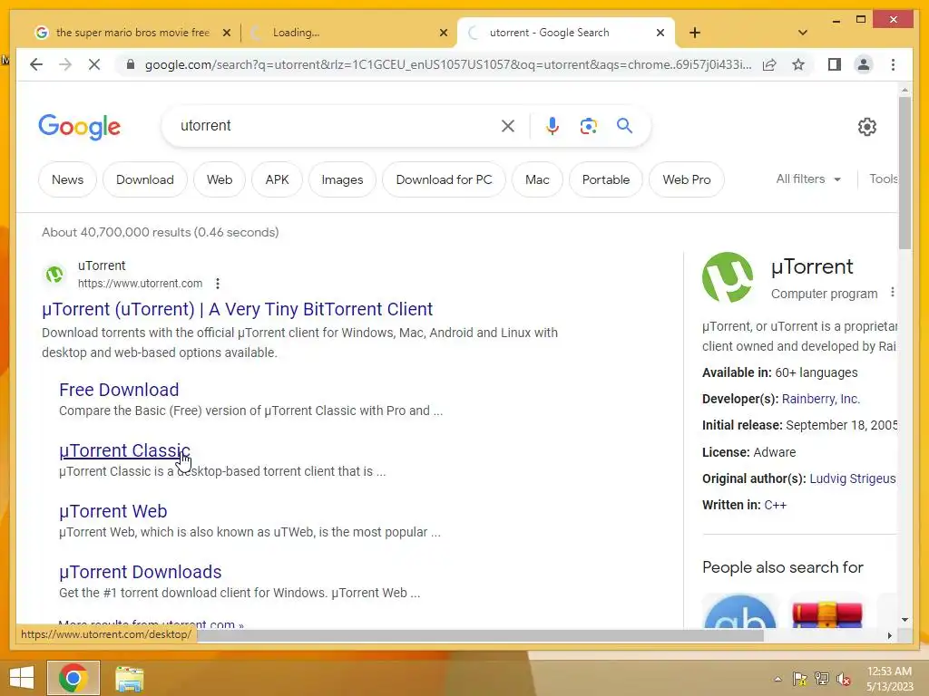Click the vertical page scrollbar
This screenshot has height=696, width=929.
coord(905,173)
